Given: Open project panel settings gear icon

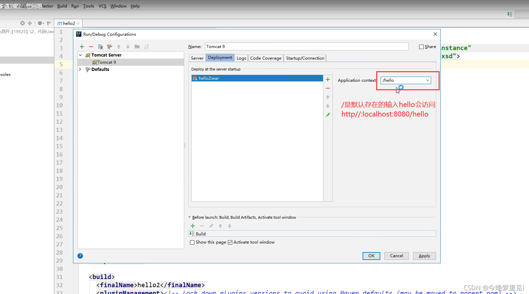Looking at the screenshot, I should tap(41, 23).
